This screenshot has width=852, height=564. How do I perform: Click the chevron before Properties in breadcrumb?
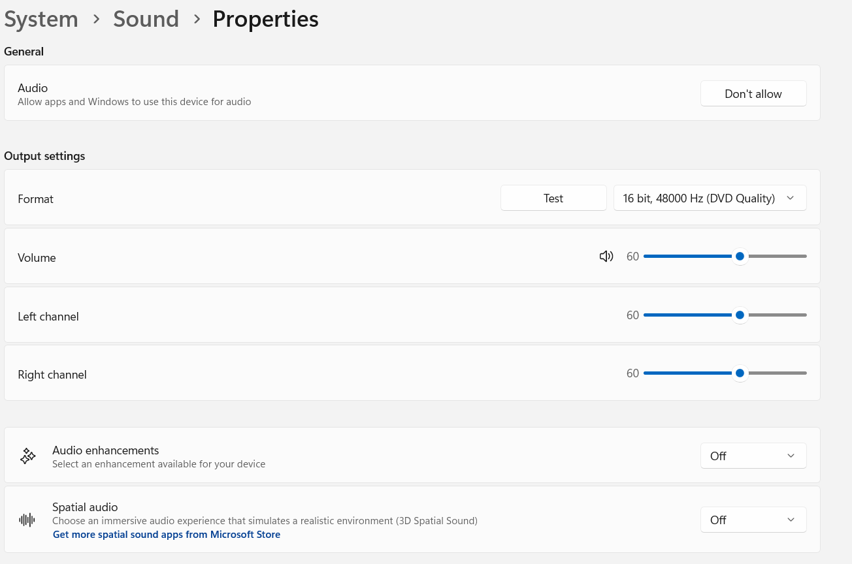[196, 20]
